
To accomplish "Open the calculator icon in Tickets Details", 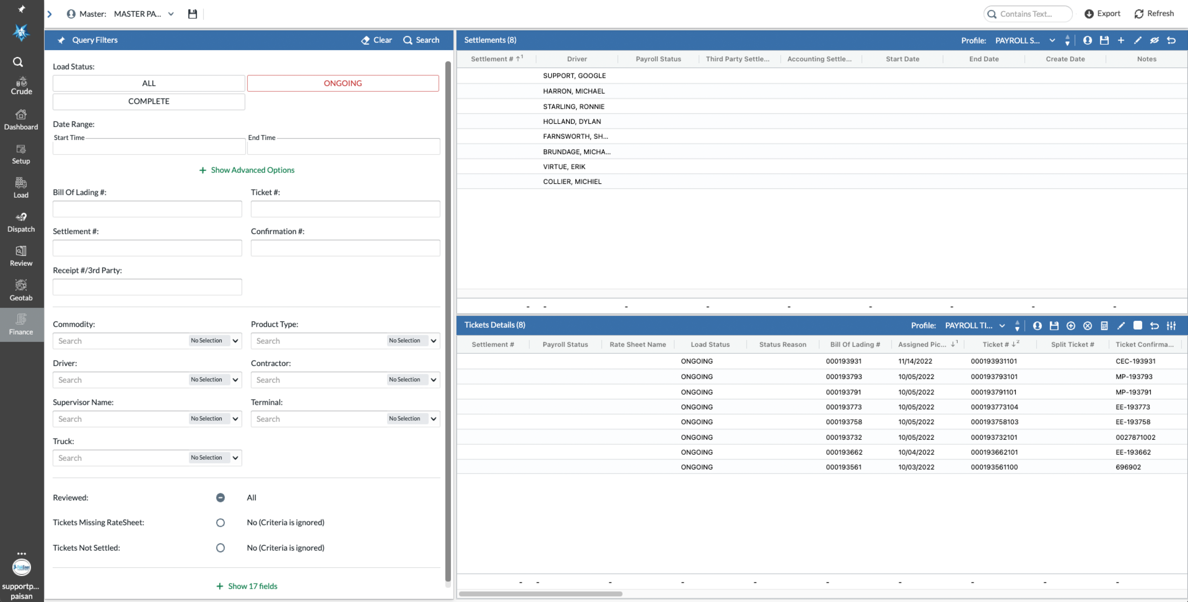I will point(1104,326).
